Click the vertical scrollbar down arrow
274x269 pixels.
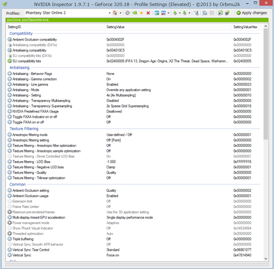point(265,259)
